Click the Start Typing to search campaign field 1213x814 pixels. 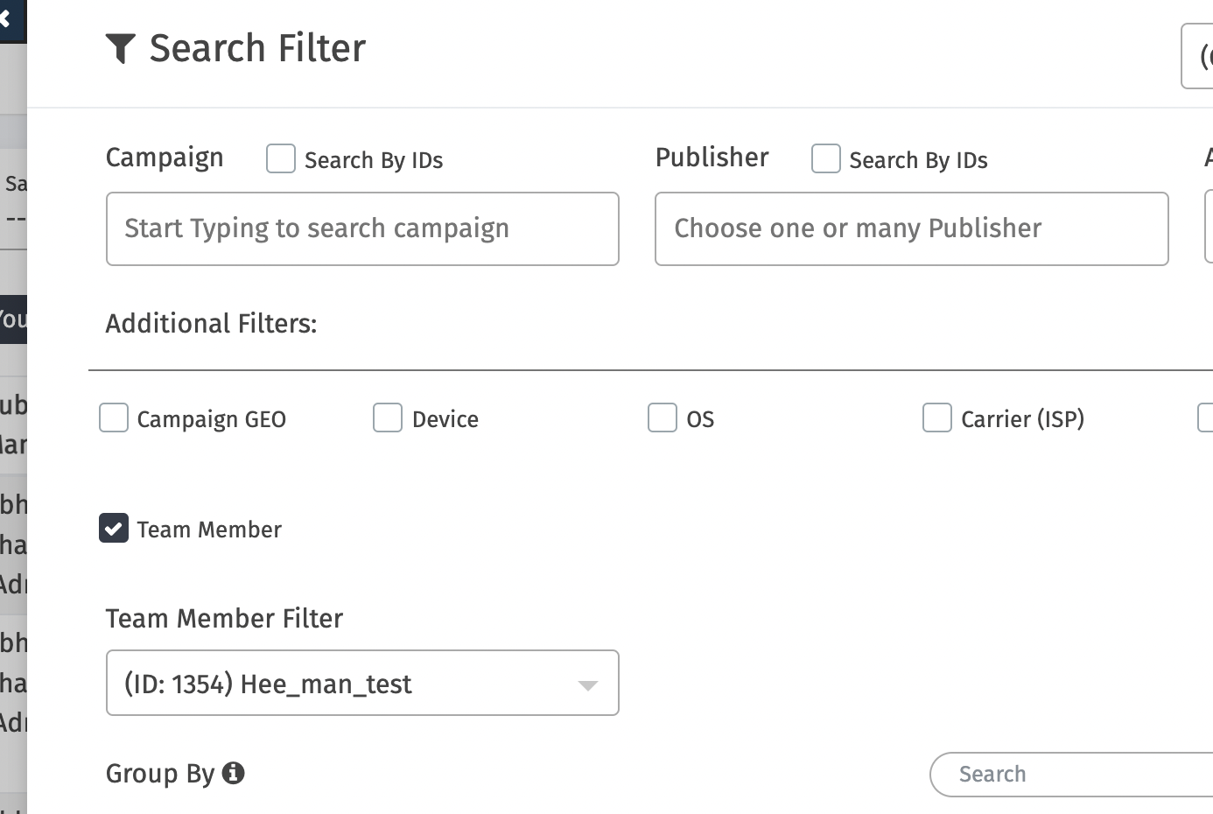pyautogui.click(x=362, y=228)
